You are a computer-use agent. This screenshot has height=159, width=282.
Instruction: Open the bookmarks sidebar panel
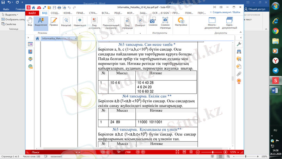pyautogui.click(x=30, y=52)
